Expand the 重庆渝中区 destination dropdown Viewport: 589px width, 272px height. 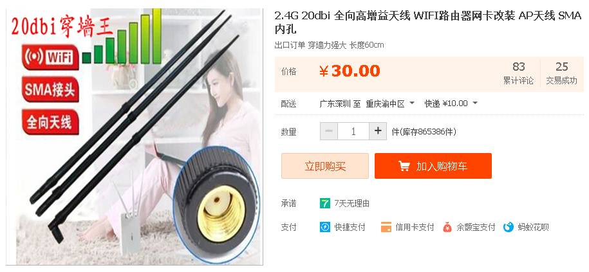(391, 104)
